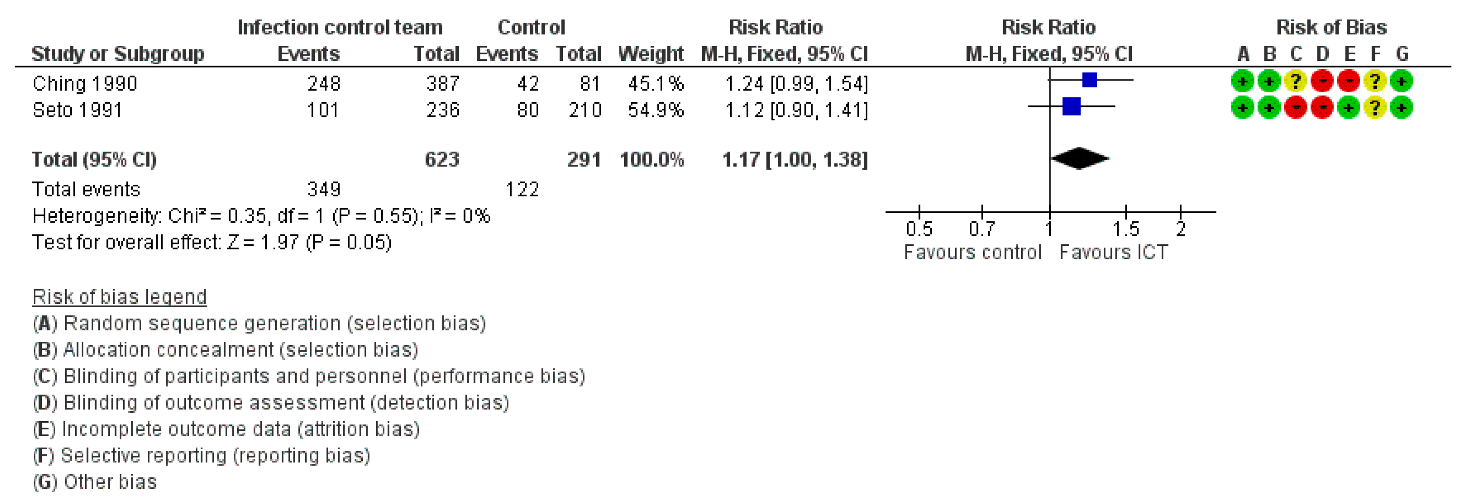The image size is (1470, 504).
Task: Click Seto 1991 red circle under column C
Action: tap(1295, 108)
